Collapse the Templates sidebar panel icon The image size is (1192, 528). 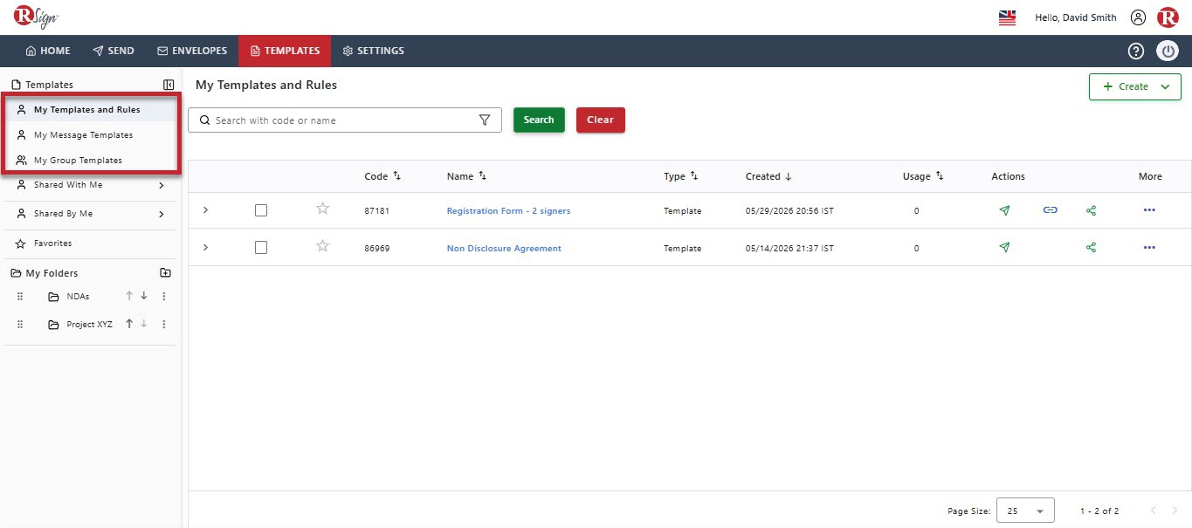click(x=169, y=85)
